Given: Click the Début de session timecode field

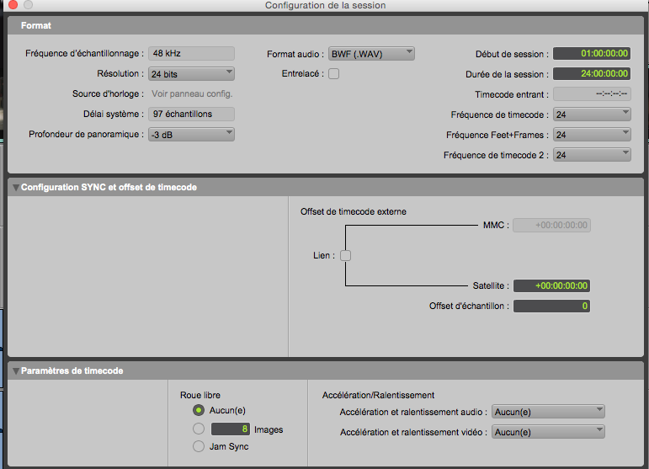Looking at the screenshot, I should [x=591, y=54].
